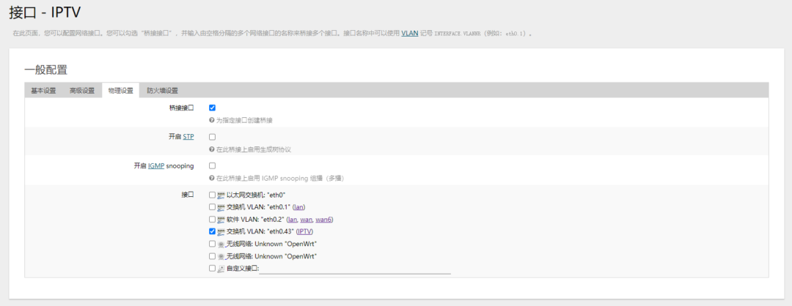This screenshot has width=792, height=306.
Task: Click the switch VLAN icon beside "eth0.43"
Action: 221,232
